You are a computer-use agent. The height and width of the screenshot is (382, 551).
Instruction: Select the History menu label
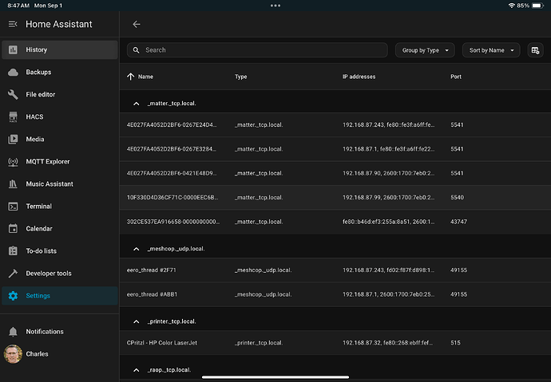(x=37, y=49)
